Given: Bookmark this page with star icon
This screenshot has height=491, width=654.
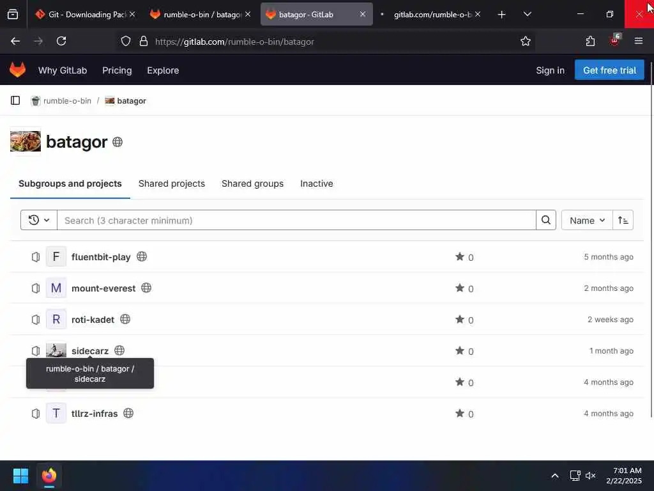Looking at the screenshot, I should 525,41.
